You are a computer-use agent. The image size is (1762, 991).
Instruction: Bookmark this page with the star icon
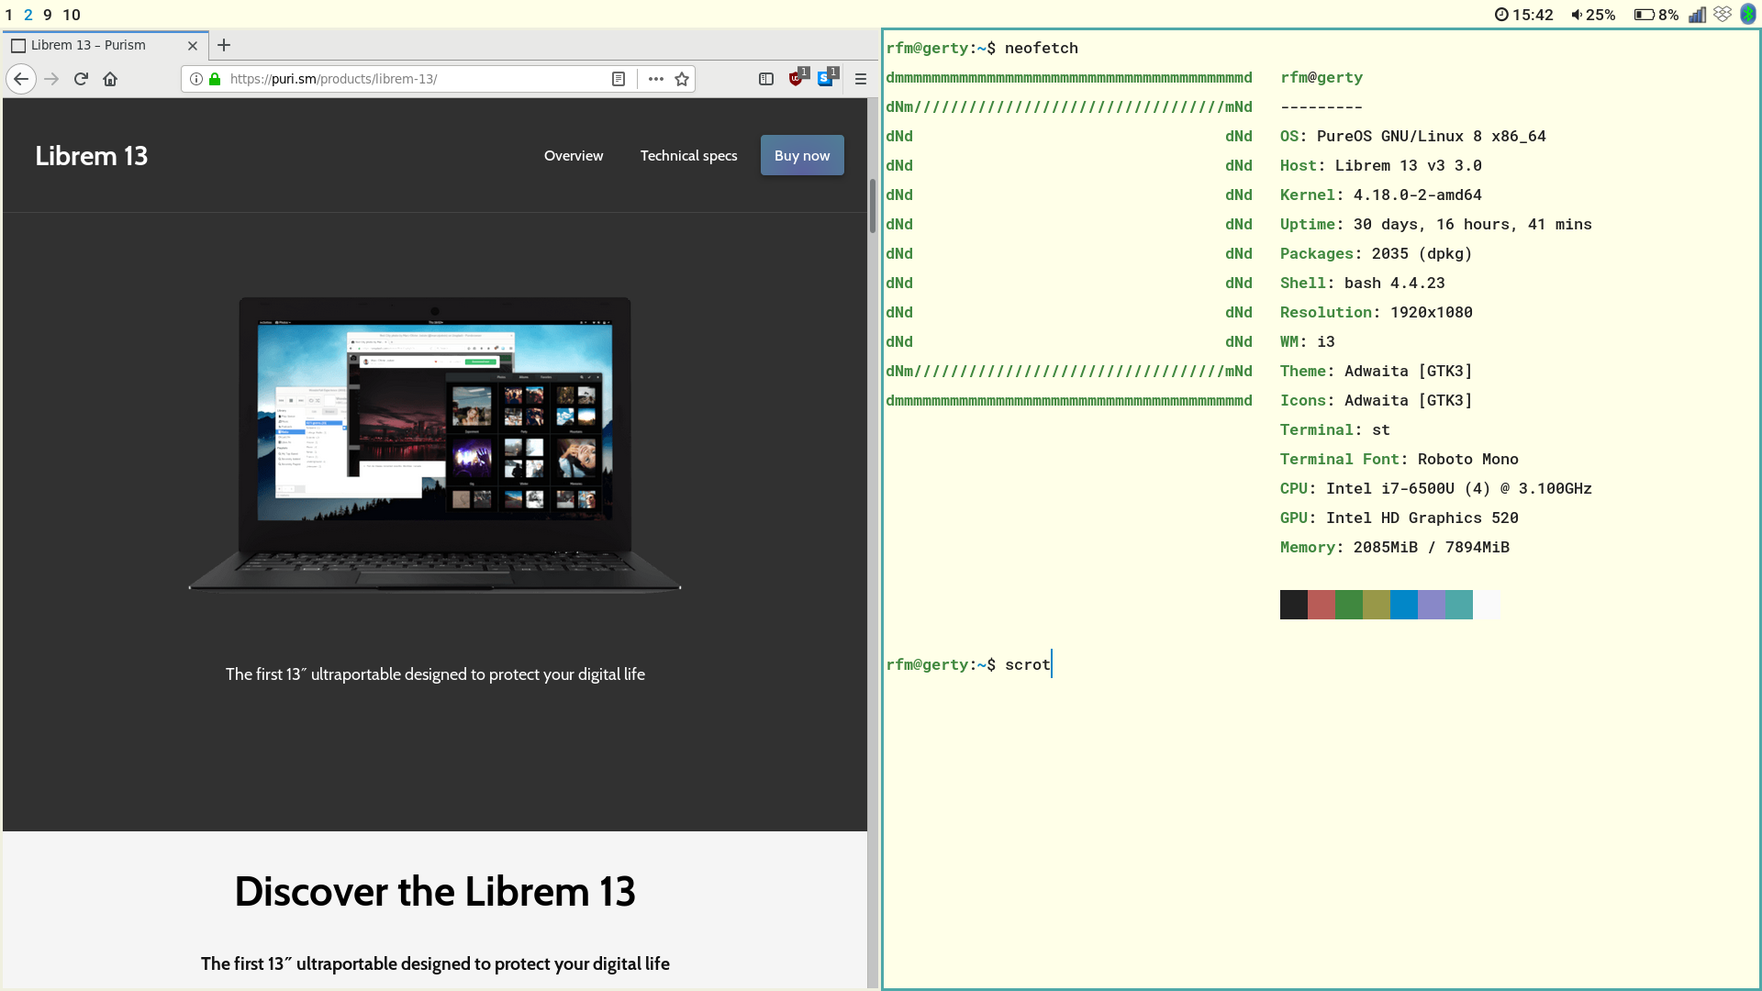682,79
